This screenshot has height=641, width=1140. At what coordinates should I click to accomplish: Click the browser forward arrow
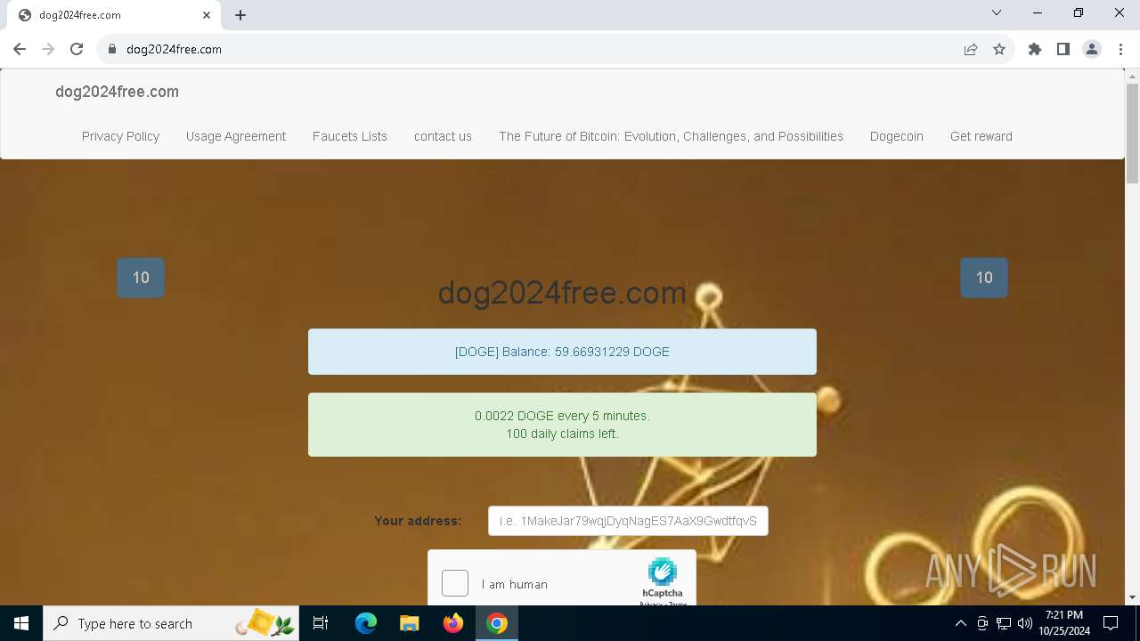pyautogui.click(x=48, y=49)
